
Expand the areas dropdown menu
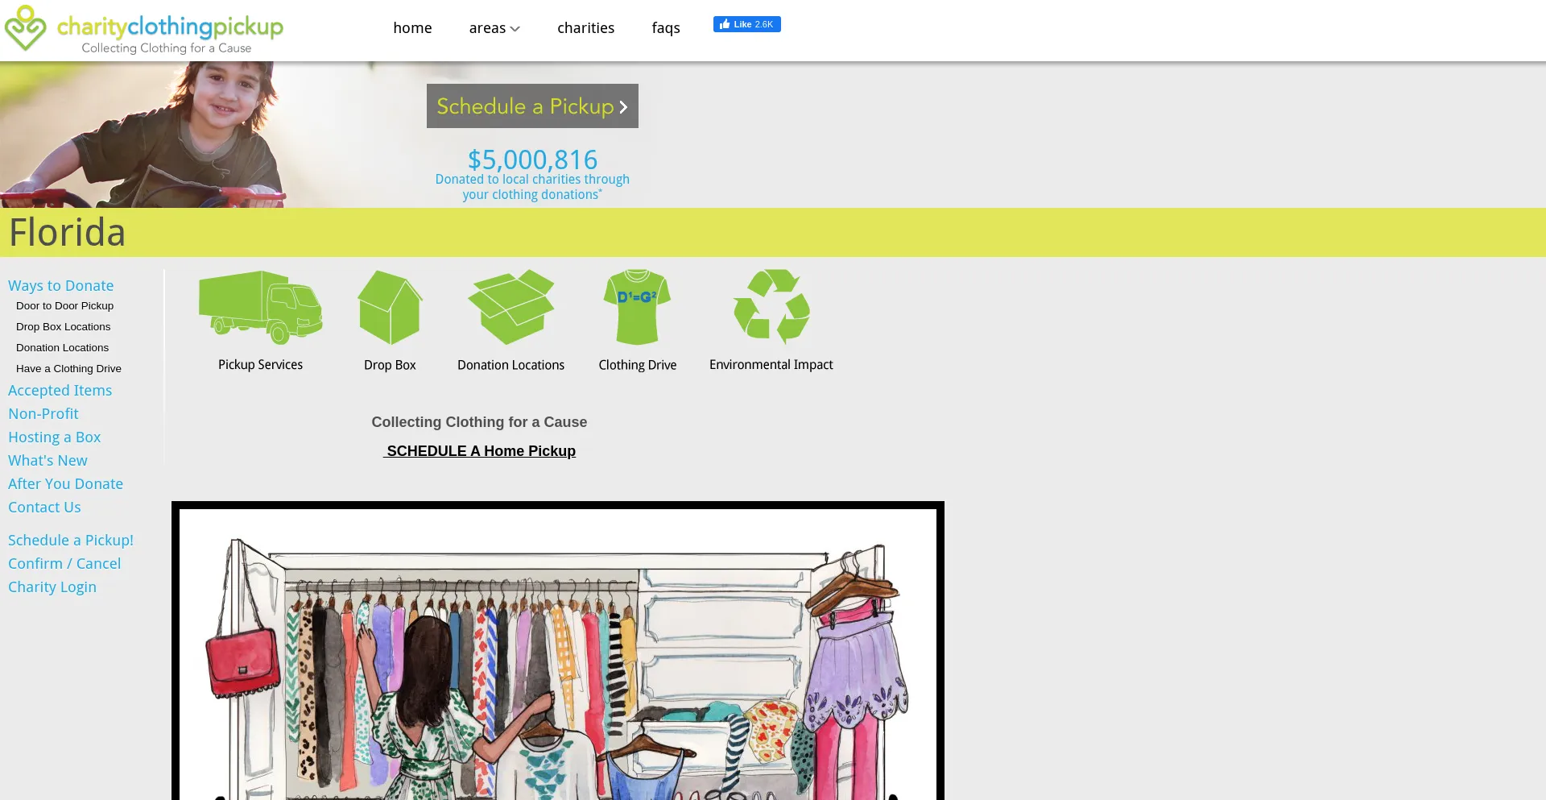coord(494,28)
